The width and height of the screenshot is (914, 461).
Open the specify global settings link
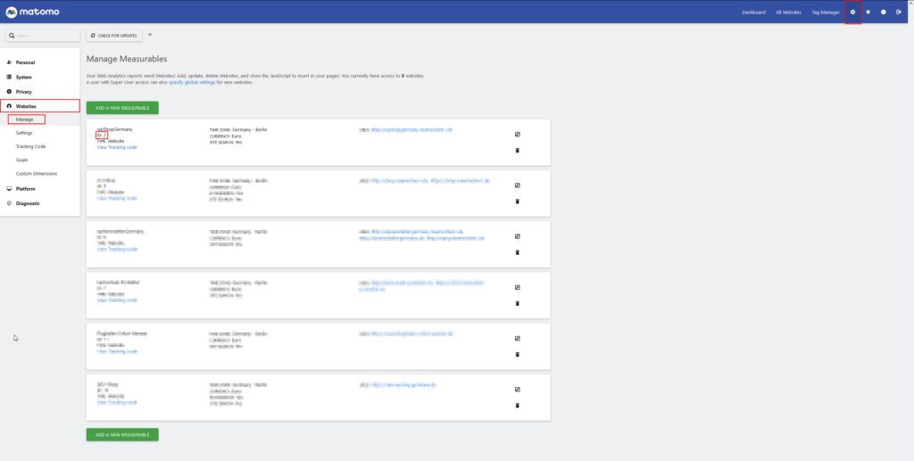coord(192,83)
